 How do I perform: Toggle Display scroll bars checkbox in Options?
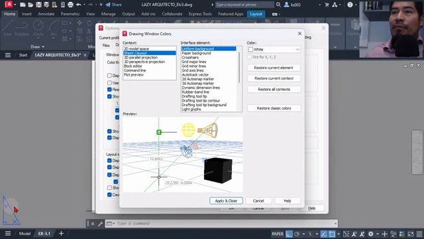[109, 75]
